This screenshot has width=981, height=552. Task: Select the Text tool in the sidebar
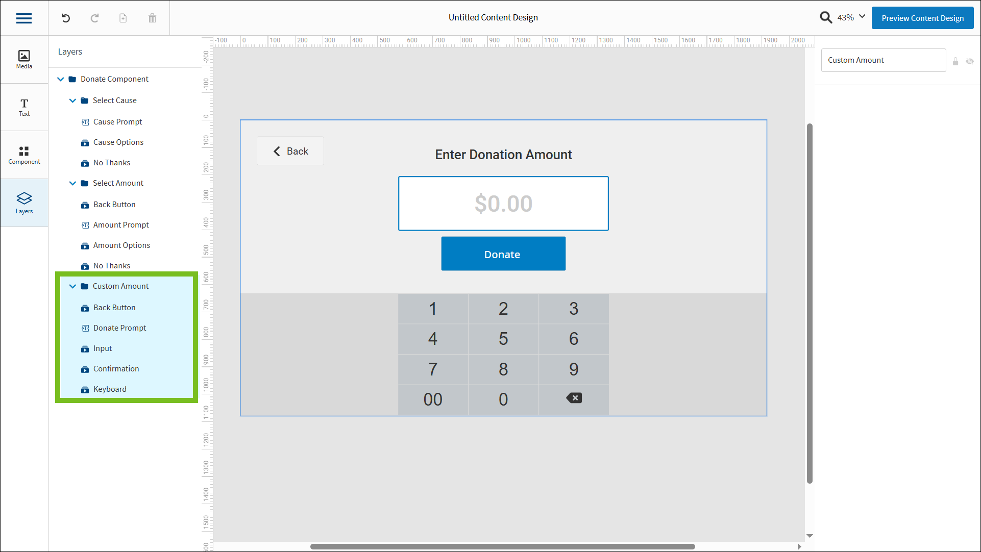pyautogui.click(x=23, y=107)
